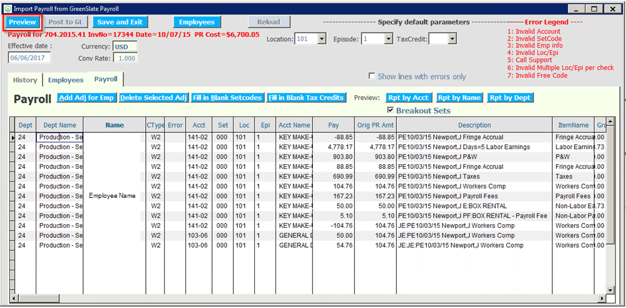Click the Conv Rate field
Image resolution: width=626 pixels, height=308 pixels.
click(126, 58)
